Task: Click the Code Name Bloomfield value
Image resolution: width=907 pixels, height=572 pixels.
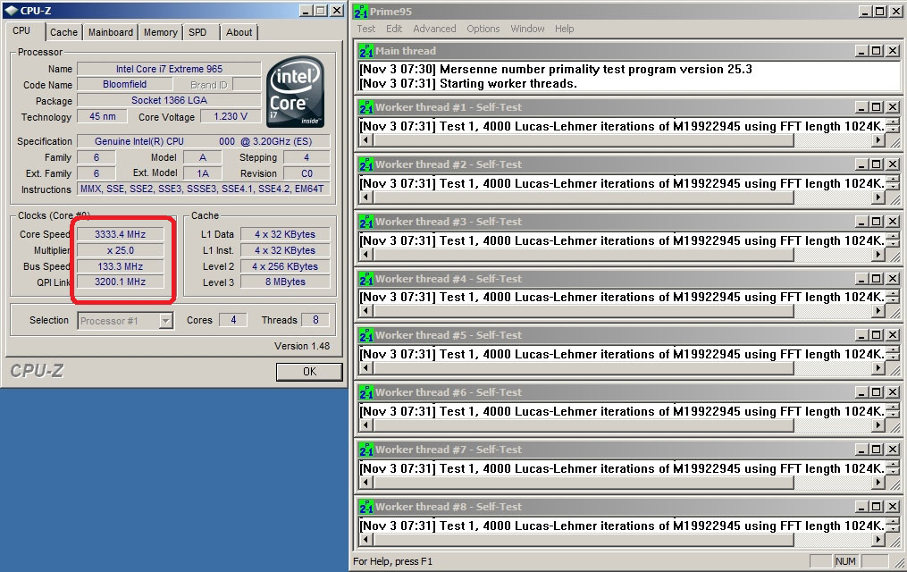Action: click(124, 84)
